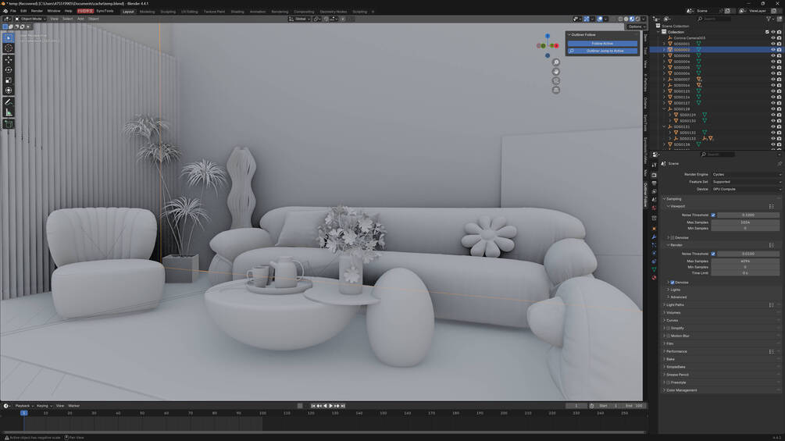Switch to the Shading workspace tab

[237, 12]
